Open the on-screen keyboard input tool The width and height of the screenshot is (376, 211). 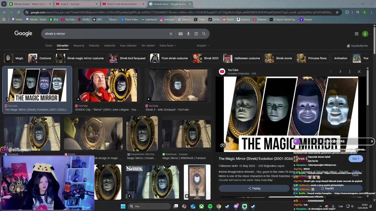pyautogui.click(x=181, y=34)
